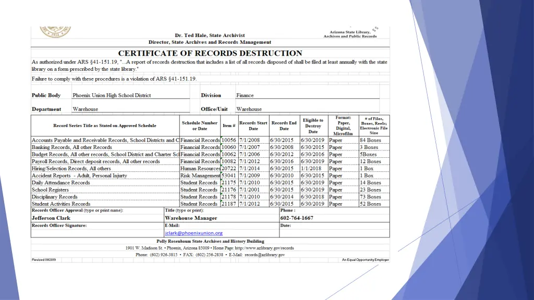This screenshot has width=534, height=300.
Task: Click the "Arizona State Library, Archives and Public Records" text
Action: coord(350,34)
